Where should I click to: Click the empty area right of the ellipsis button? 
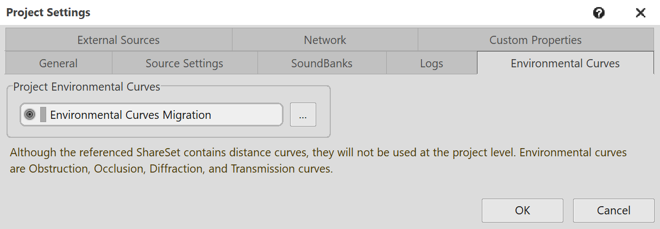(x=489, y=114)
